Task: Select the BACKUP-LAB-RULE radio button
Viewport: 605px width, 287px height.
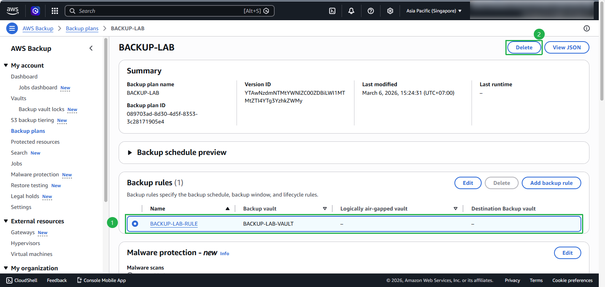Action: [135, 224]
